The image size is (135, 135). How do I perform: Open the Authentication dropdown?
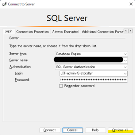click(92, 67)
